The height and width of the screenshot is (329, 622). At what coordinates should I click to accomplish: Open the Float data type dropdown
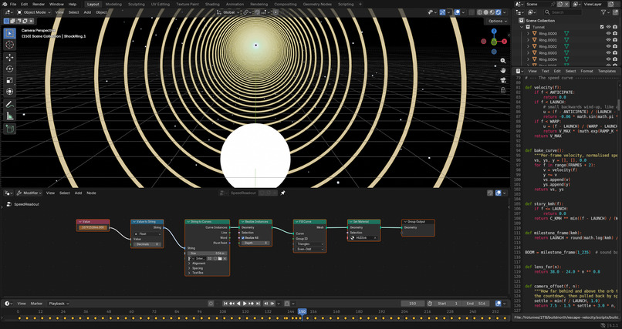pyautogui.click(x=147, y=234)
